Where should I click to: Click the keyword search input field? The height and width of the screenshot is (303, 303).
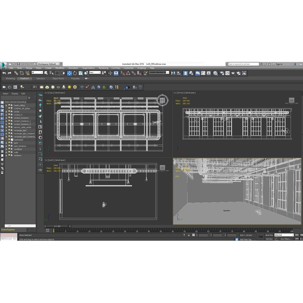tap(243, 64)
